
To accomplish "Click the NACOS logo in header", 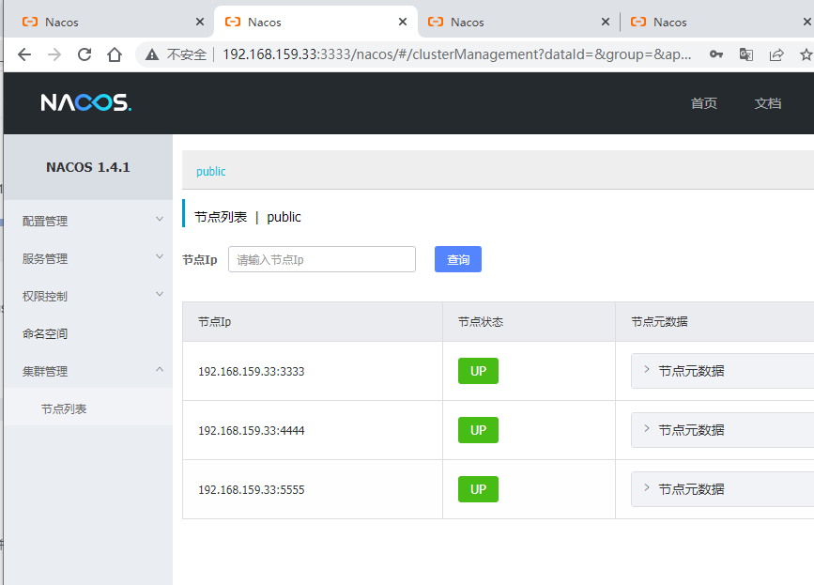I will coord(86,102).
